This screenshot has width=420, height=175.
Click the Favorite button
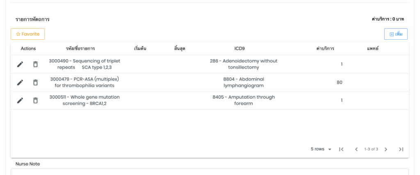27,34
